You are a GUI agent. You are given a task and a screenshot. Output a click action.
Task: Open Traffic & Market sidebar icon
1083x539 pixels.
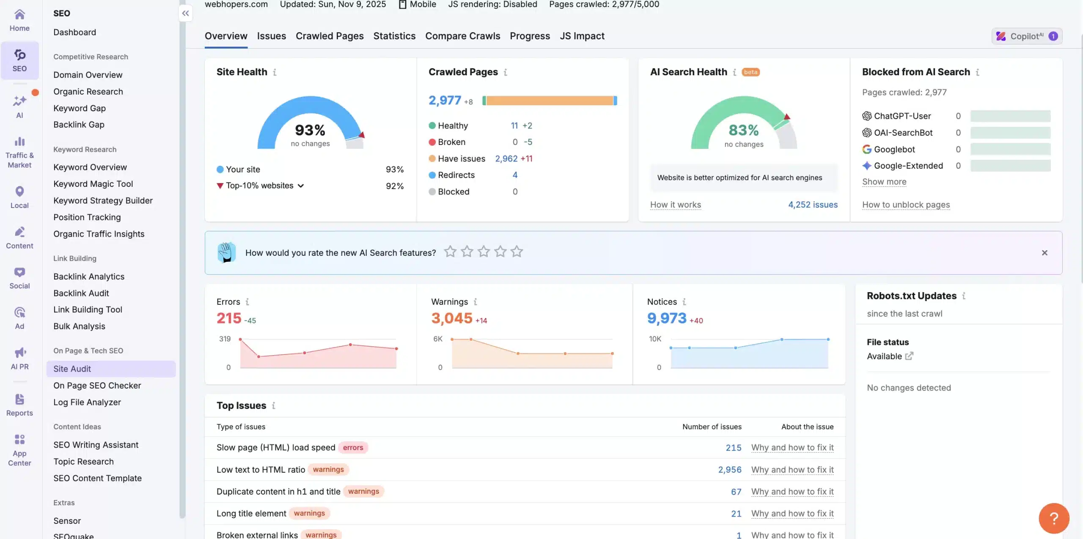[19, 152]
